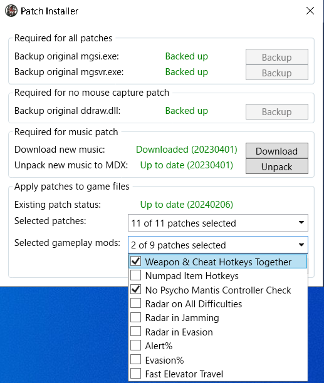Collapse the Selected gameplay mods dropdown arrow
The height and width of the screenshot is (383, 324).
click(301, 245)
